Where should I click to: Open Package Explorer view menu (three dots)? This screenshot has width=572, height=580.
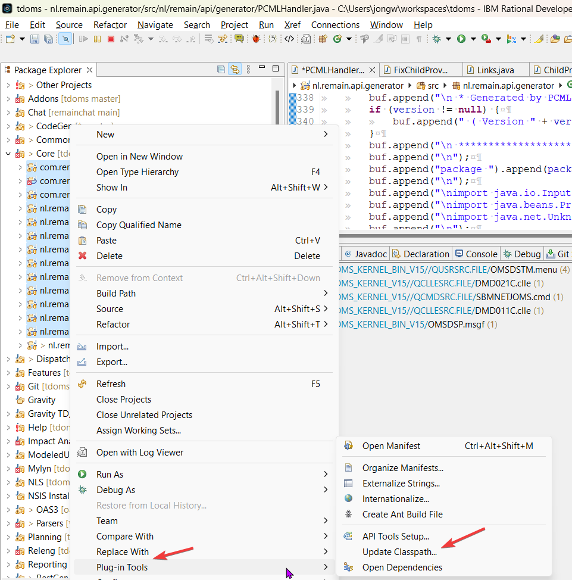coord(249,70)
